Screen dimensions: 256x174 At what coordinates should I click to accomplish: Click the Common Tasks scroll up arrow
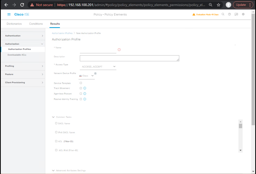pyautogui.click(x=240, y=122)
